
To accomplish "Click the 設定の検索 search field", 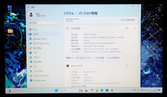I will (44, 23).
